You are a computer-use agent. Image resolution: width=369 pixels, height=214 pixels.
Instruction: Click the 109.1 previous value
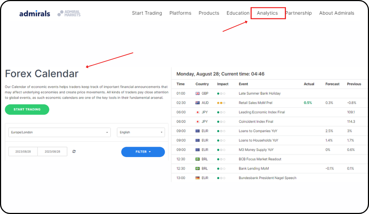coord(351,112)
